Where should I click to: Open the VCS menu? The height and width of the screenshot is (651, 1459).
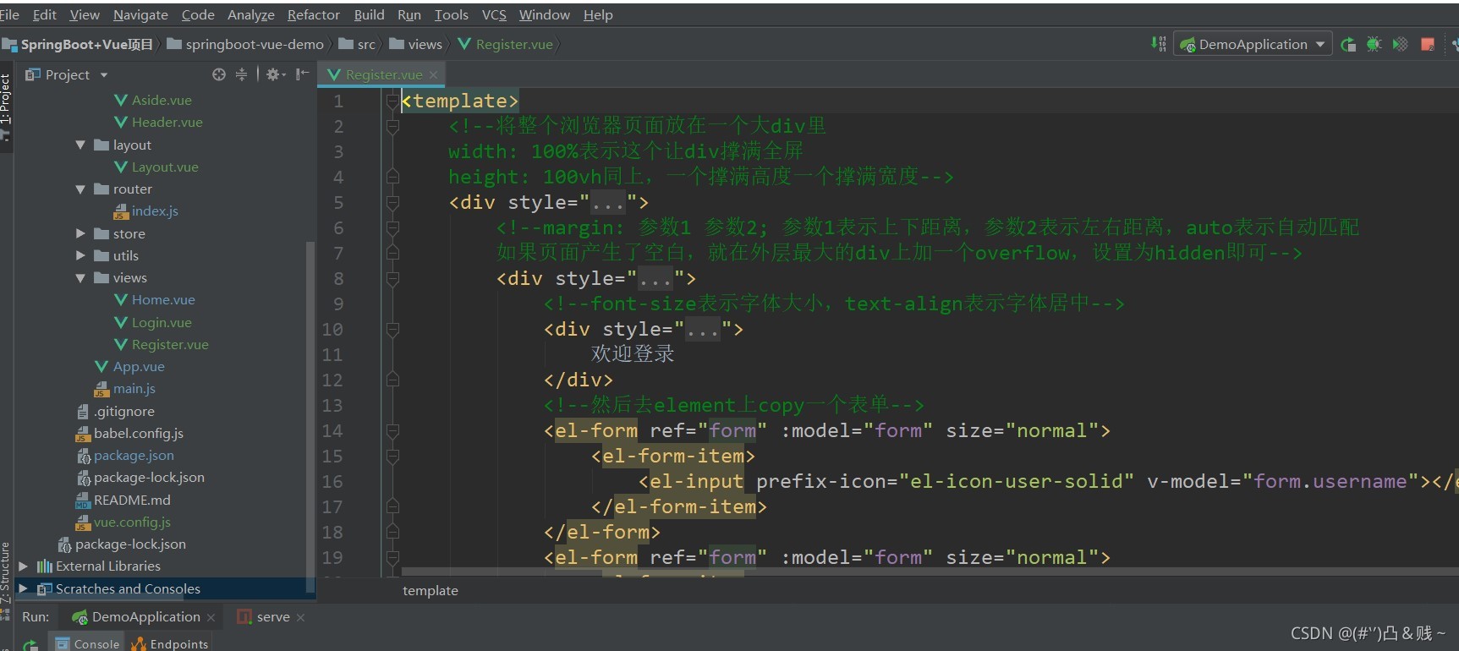tap(494, 14)
